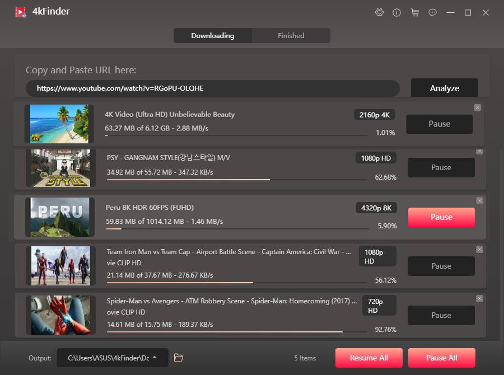Remove the Peru 8K HDR download
The image size is (504, 375).
coord(479,200)
